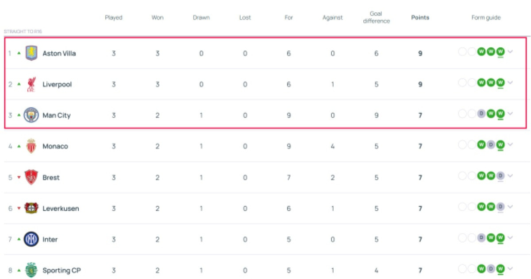Select the Sporting CP club badge
Image resolution: width=531 pixels, height=279 pixels.
coord(31,270)
